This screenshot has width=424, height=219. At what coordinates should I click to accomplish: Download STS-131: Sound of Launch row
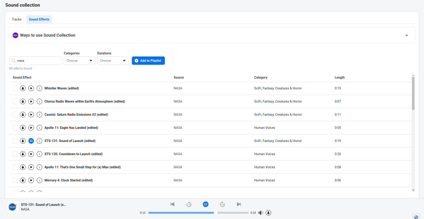[x=23, y=141]
